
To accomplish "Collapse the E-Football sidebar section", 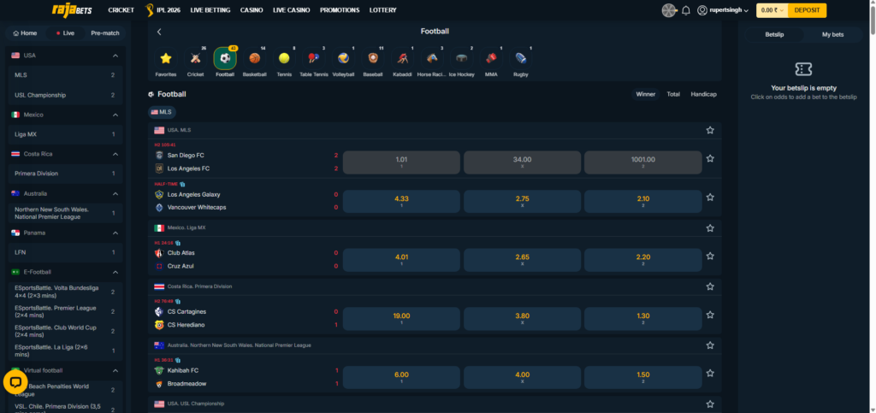I will pos(115,273).
